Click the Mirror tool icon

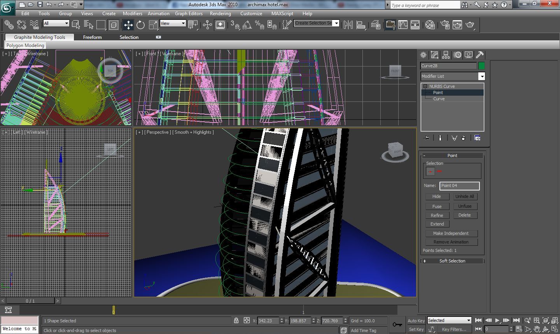coord(348,25)
